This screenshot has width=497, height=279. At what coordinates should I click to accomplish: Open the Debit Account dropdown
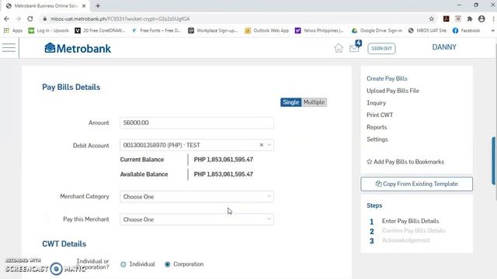click(196, 145)
